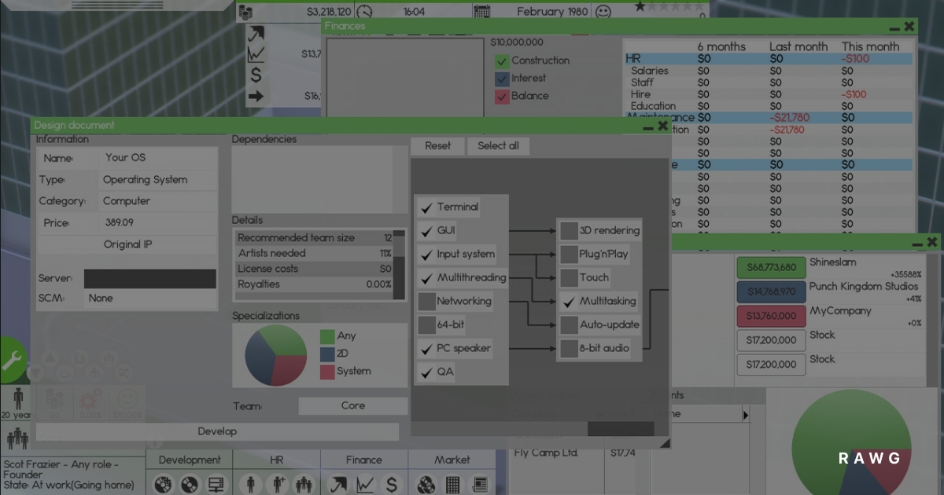The image size is (944, 495).
Task: Uncheck the Terminal feature checkbox
Action: (427, 207)
